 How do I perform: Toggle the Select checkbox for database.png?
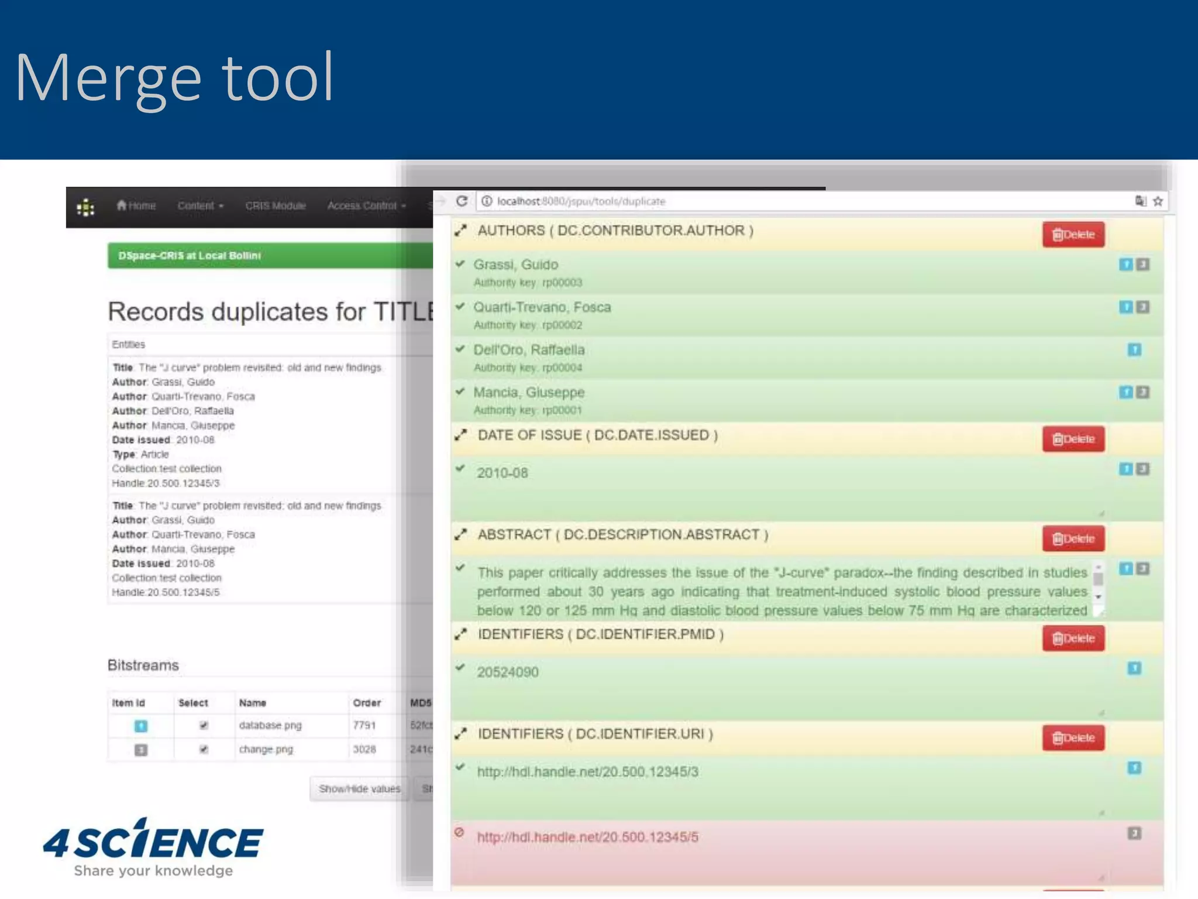(204, 725)
